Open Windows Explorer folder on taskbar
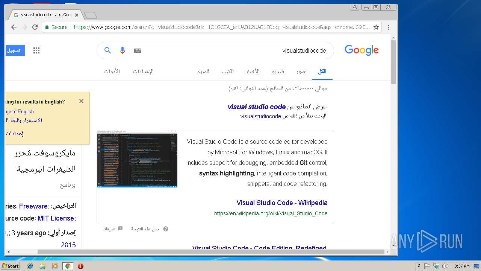Image resolution: width=481 pixels, height=271 pixels. click(42, 266)
